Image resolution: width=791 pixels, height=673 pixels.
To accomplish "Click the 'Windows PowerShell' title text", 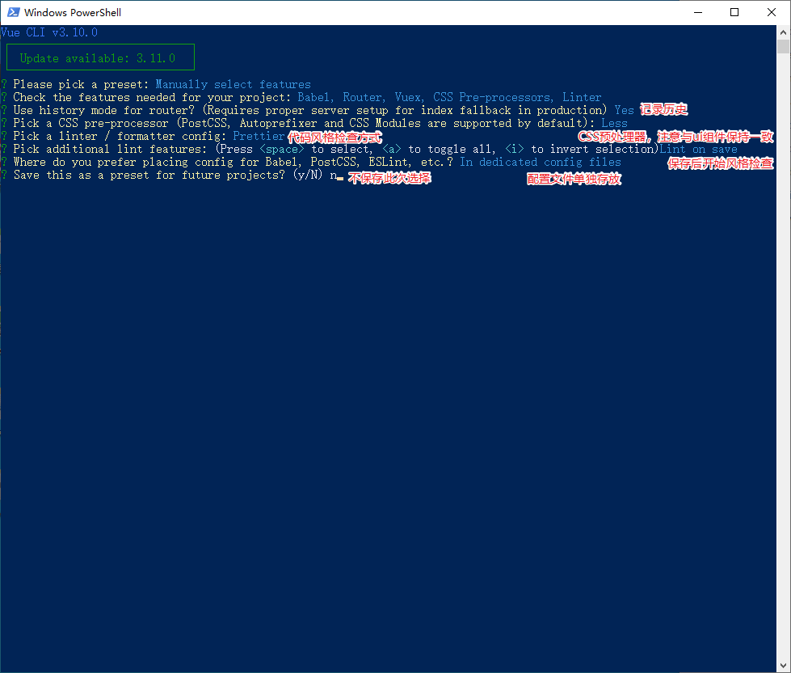I will click(x=73, y=12).
